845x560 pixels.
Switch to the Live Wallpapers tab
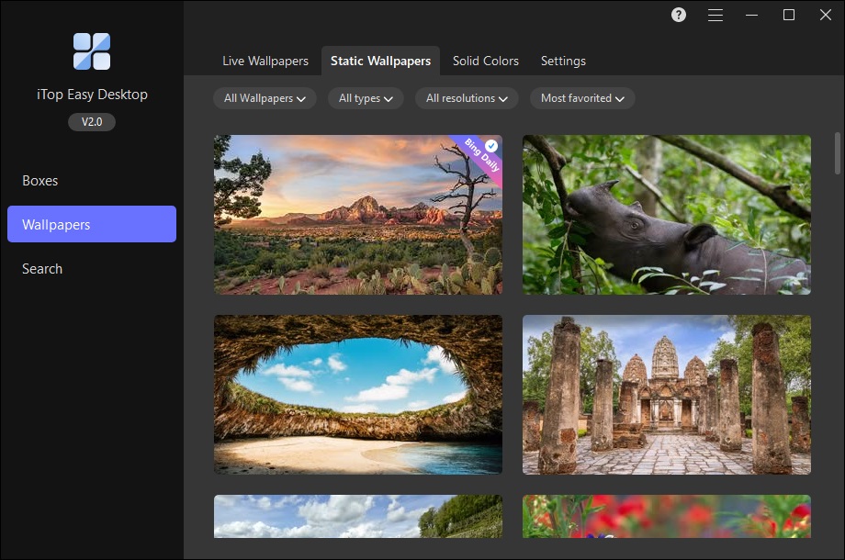(x=265, y=61)
